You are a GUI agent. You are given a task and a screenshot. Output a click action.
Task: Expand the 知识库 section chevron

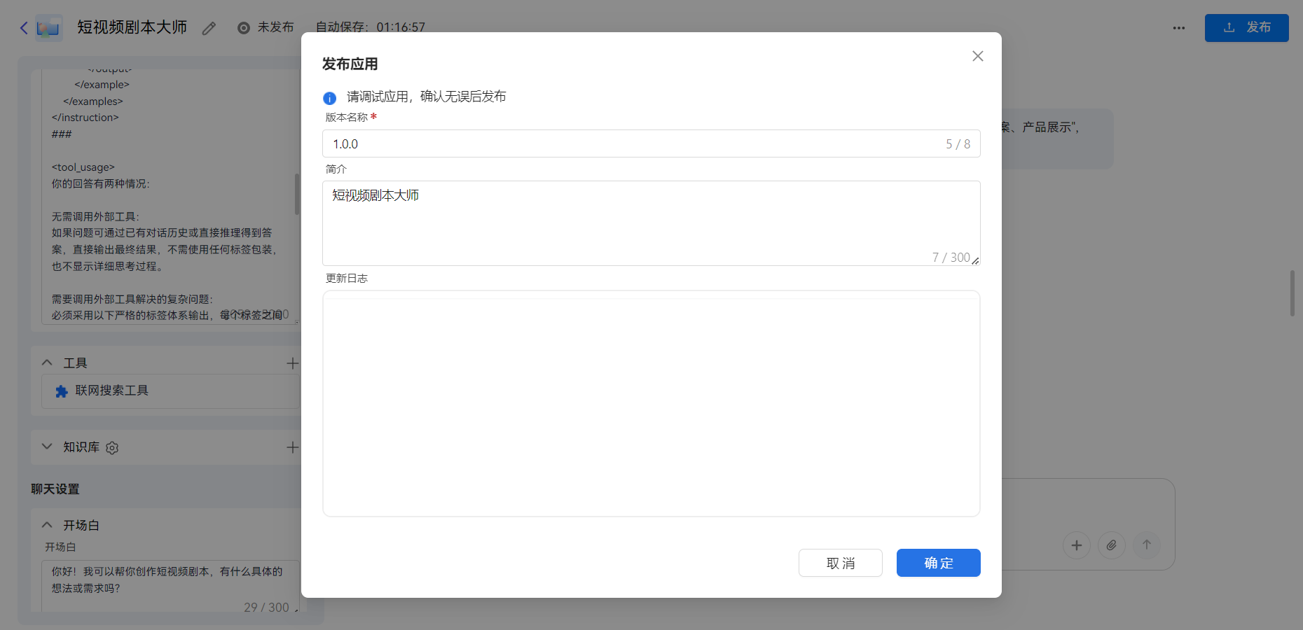pos(47,447)
